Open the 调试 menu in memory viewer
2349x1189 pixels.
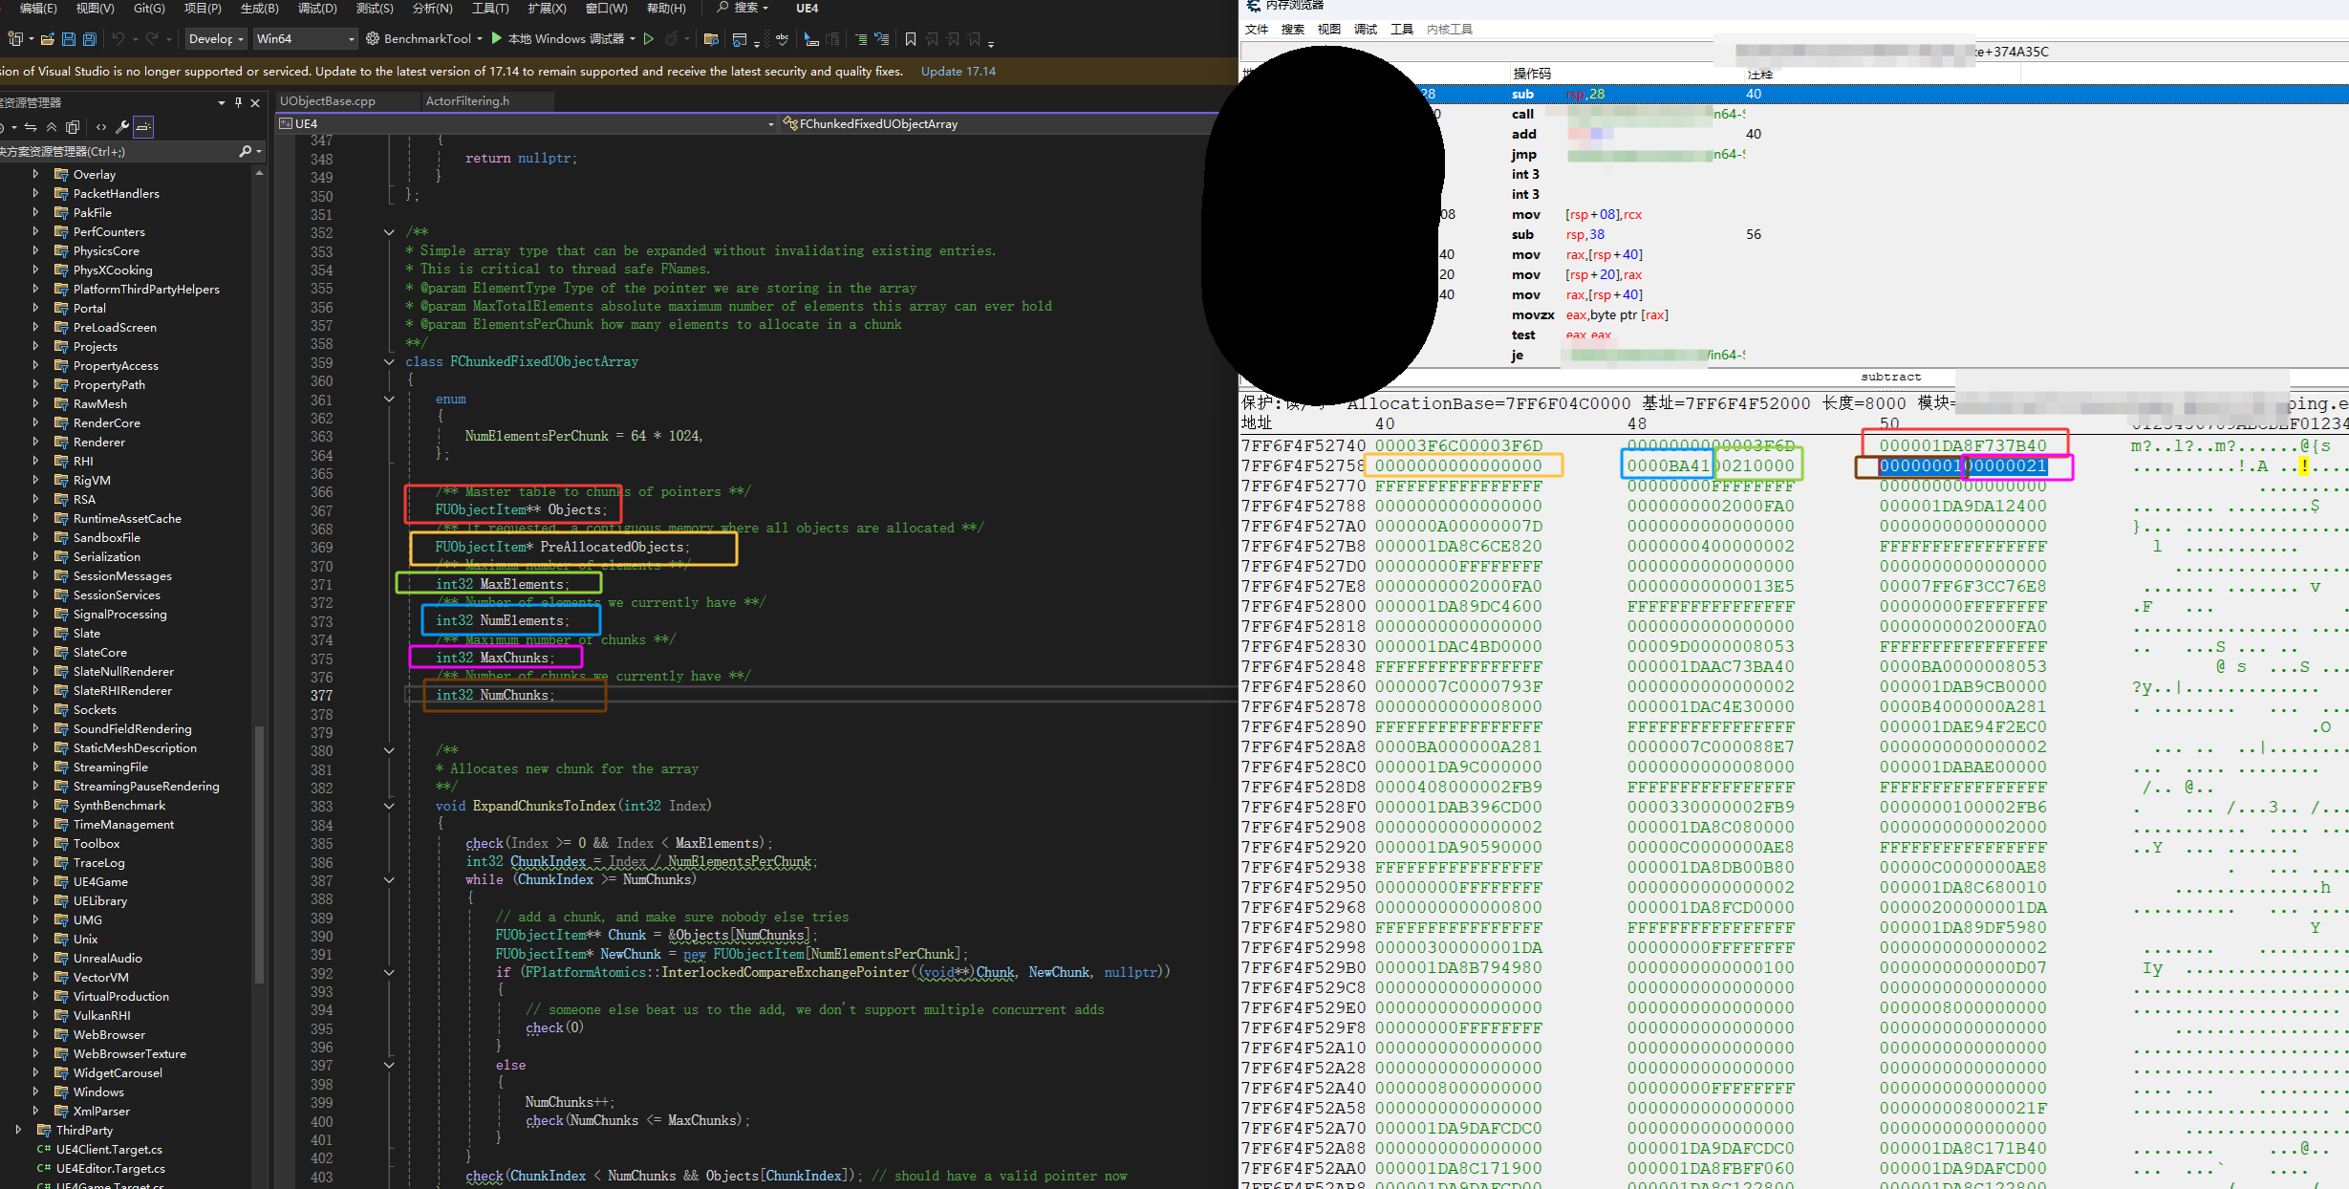[1365, 30]
